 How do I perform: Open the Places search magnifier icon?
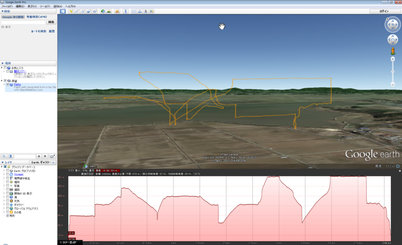(4, 156)
